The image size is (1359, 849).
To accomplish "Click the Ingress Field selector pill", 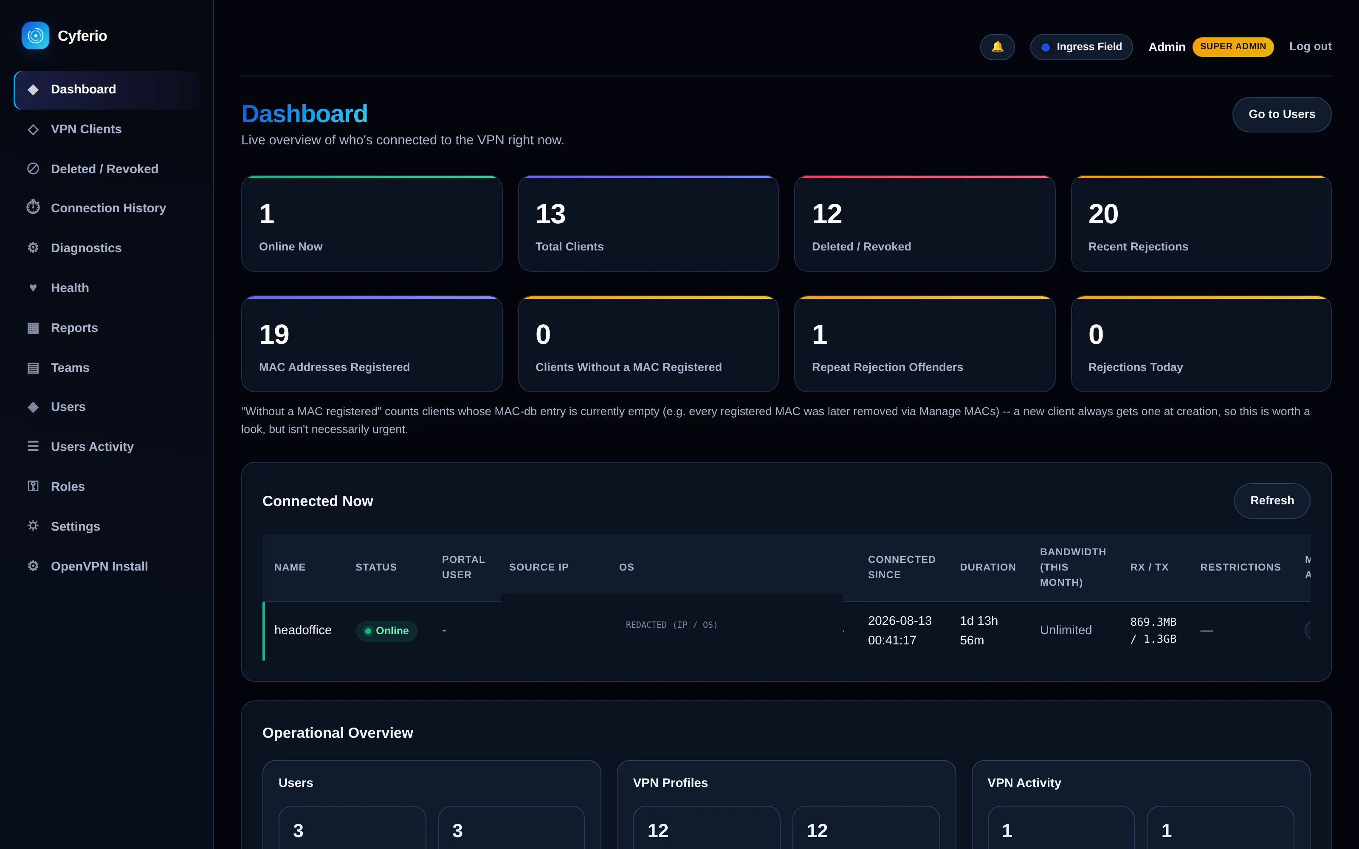I will pyautogui.click(x=1081, y=47).
